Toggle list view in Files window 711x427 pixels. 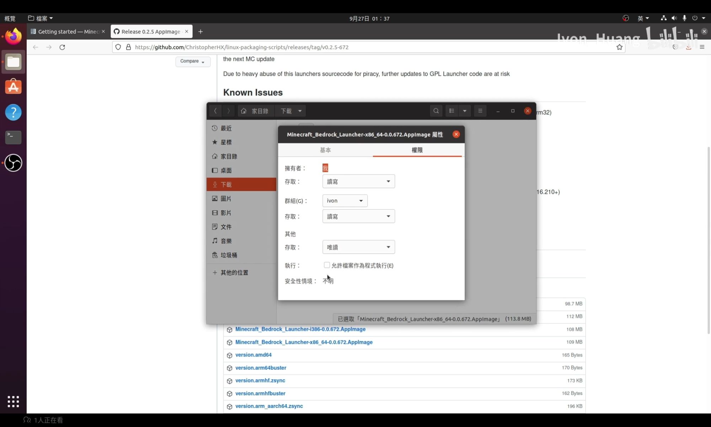pos(451,111)
